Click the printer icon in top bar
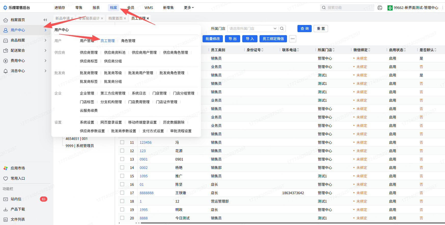Image resolution: width=445 pixels, height=225 pixels. (380, 8)
